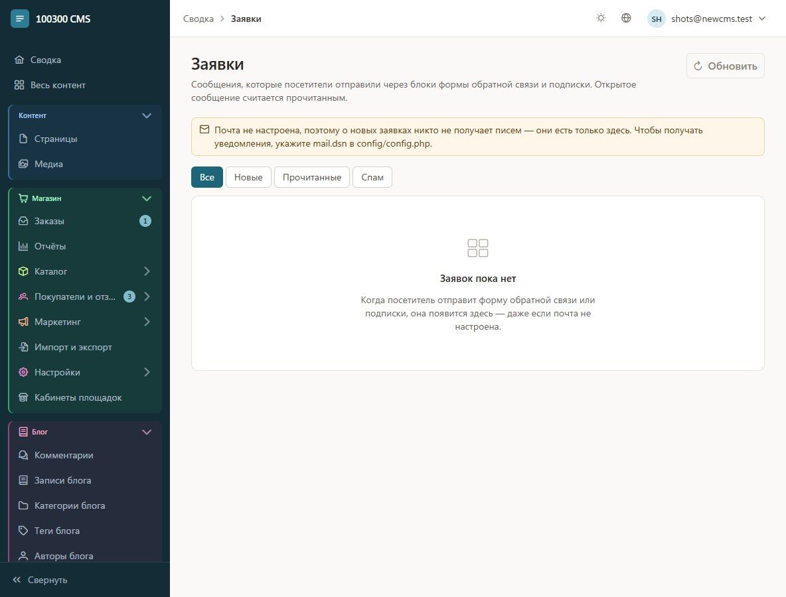Image resolution: width=786 pixels, height=597 pixels.
Task: Open Кабинеты площадок in the sidebar
Action: point(85,397)
